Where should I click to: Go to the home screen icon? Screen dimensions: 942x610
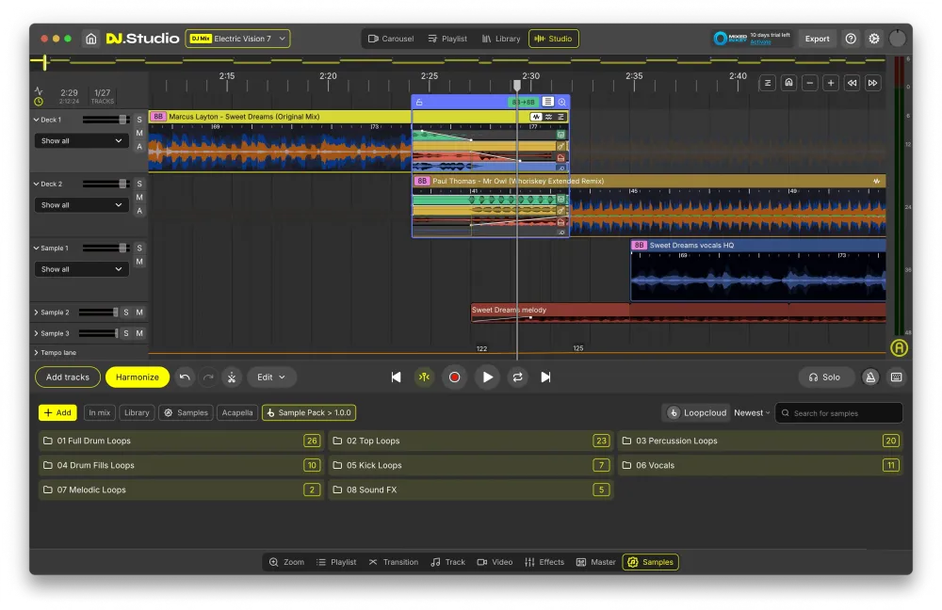point(90,39)
